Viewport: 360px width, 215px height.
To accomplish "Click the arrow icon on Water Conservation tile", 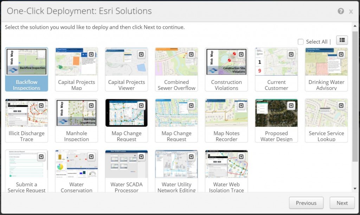I will coord(91,157).
